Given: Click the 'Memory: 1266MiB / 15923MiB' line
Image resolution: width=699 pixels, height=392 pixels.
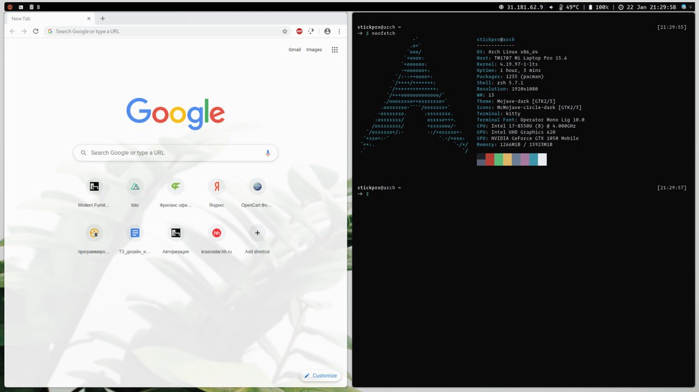Looking at the screenshot, I should coord(514,144).
